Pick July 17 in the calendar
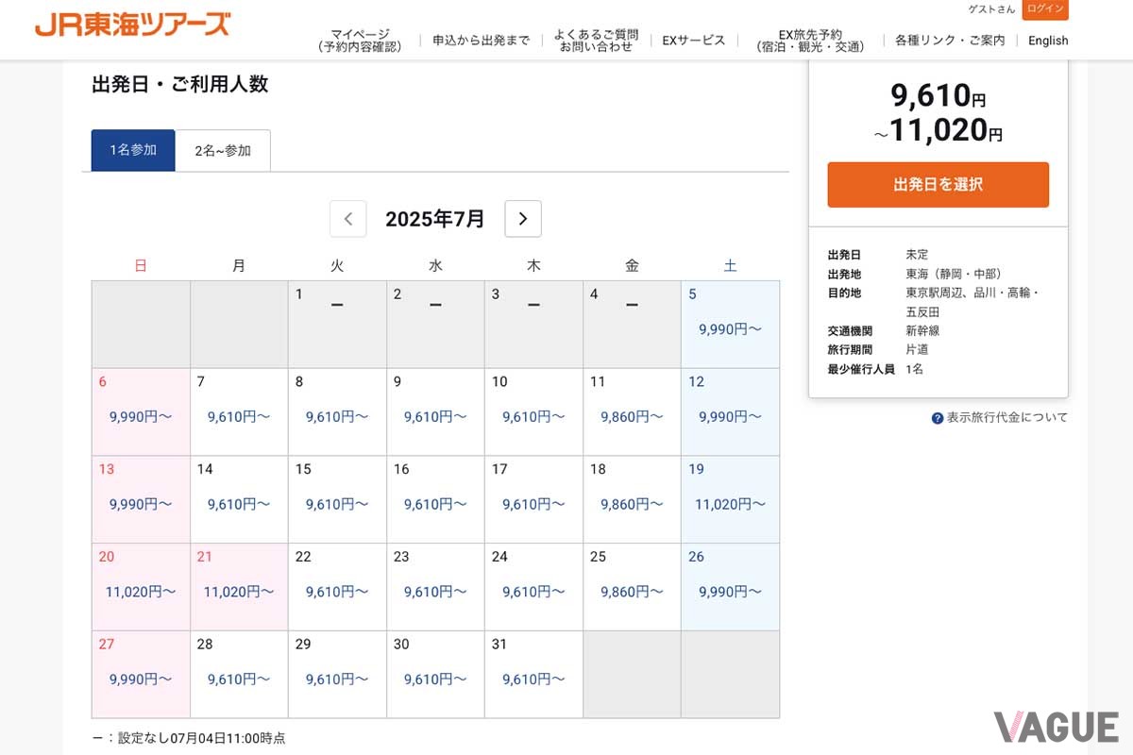 533,500
